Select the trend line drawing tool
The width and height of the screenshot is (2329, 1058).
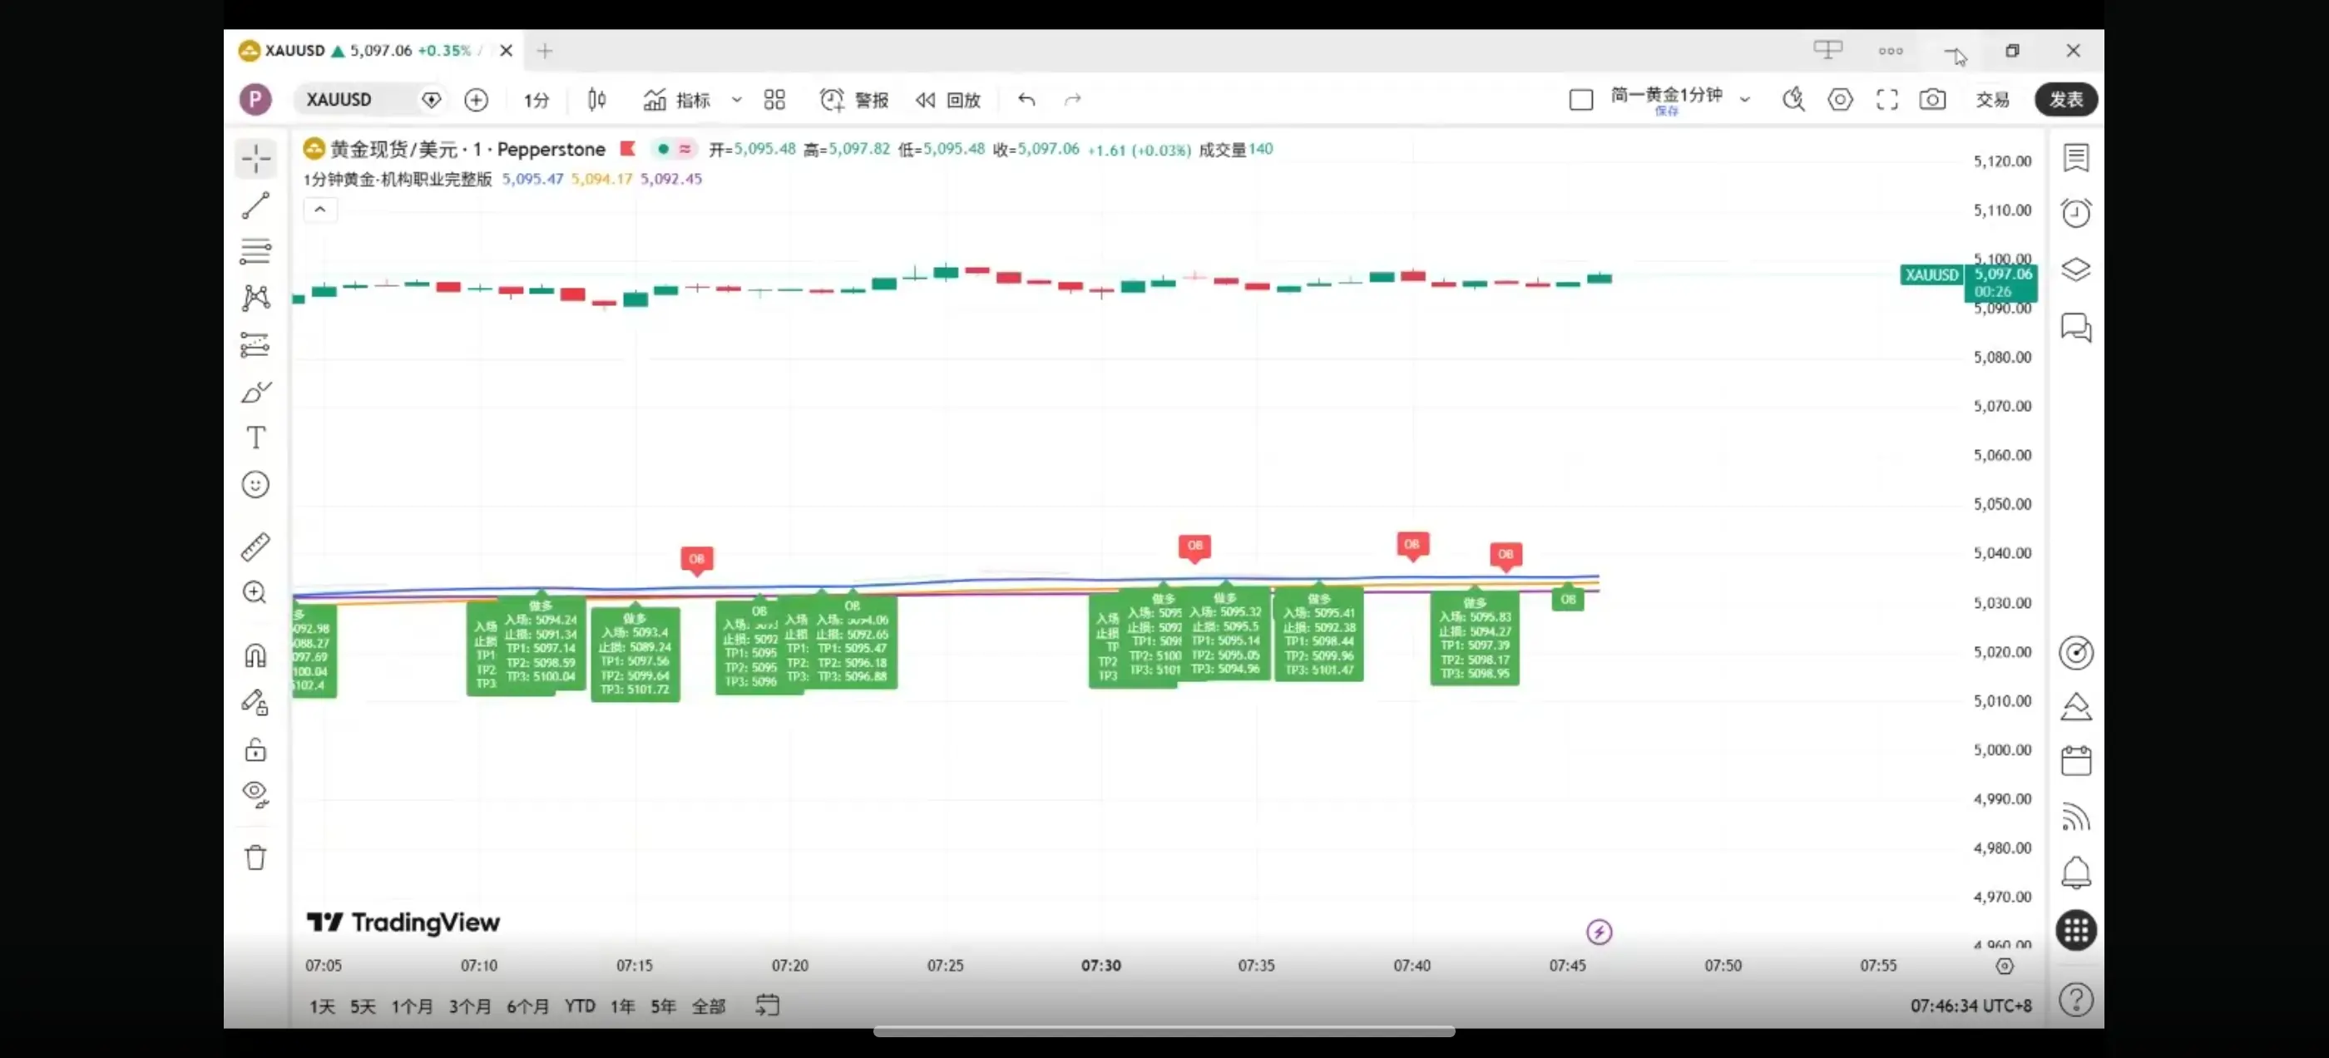pos(256,205)
